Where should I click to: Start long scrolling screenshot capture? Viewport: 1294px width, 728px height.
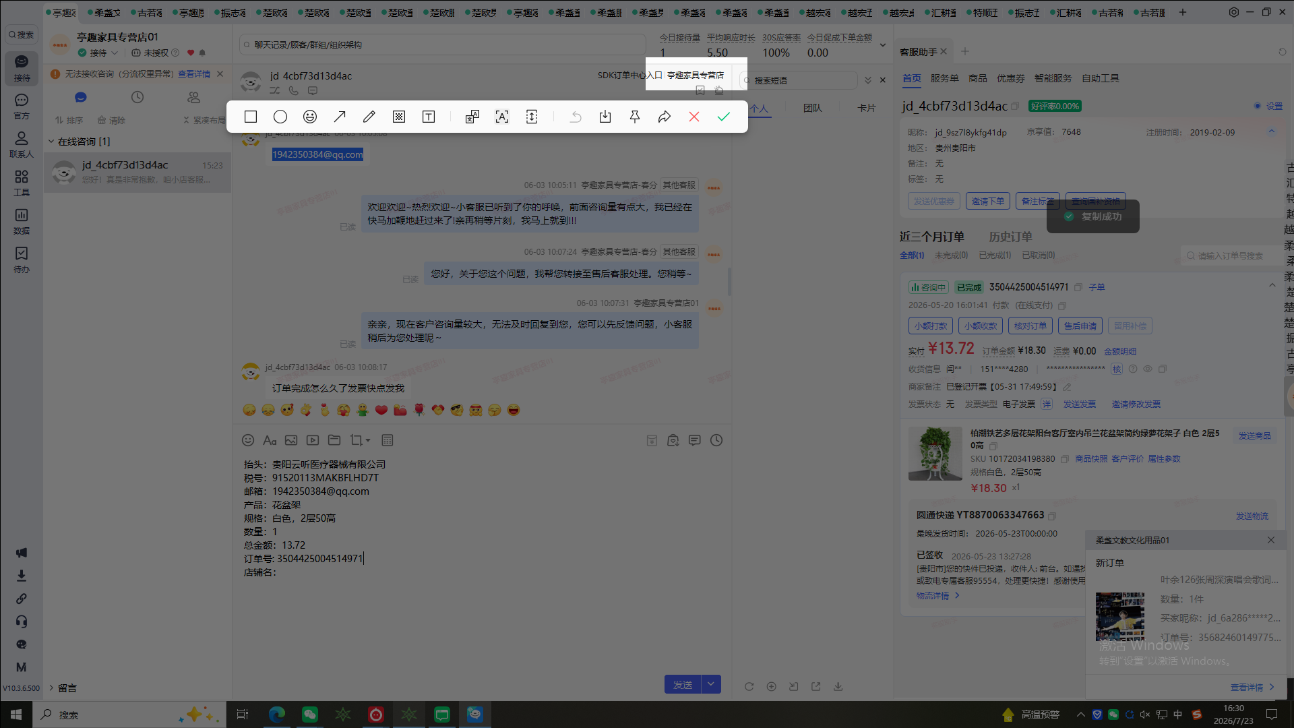(x=532, y=117)
